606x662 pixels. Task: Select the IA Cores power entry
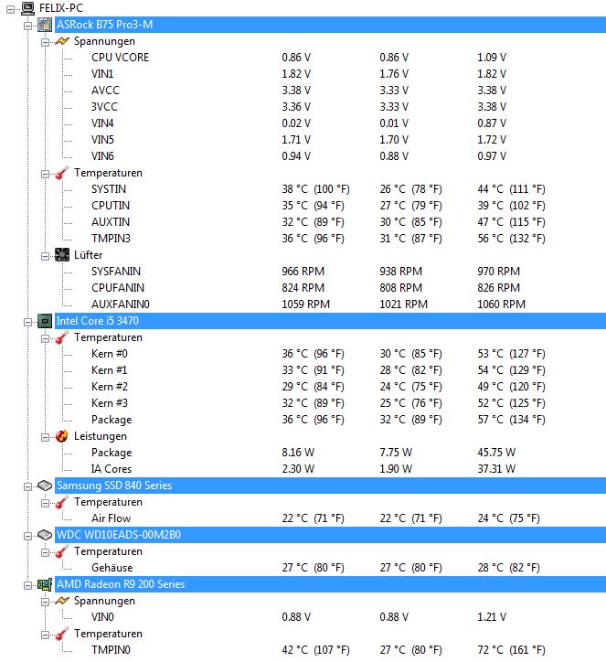click(x=112, y=469)
